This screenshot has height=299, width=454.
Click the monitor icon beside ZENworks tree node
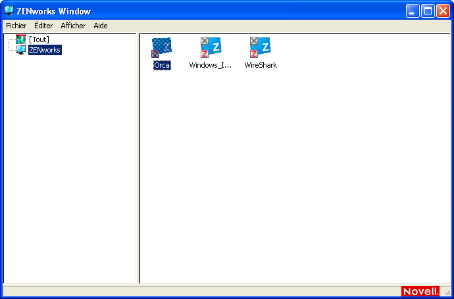coord(21,50)
